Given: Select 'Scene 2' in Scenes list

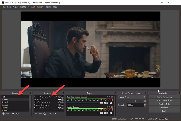Looking at the screenshot, I should point(15,102).
